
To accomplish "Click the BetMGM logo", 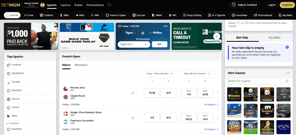I will [x=11, y=5].
